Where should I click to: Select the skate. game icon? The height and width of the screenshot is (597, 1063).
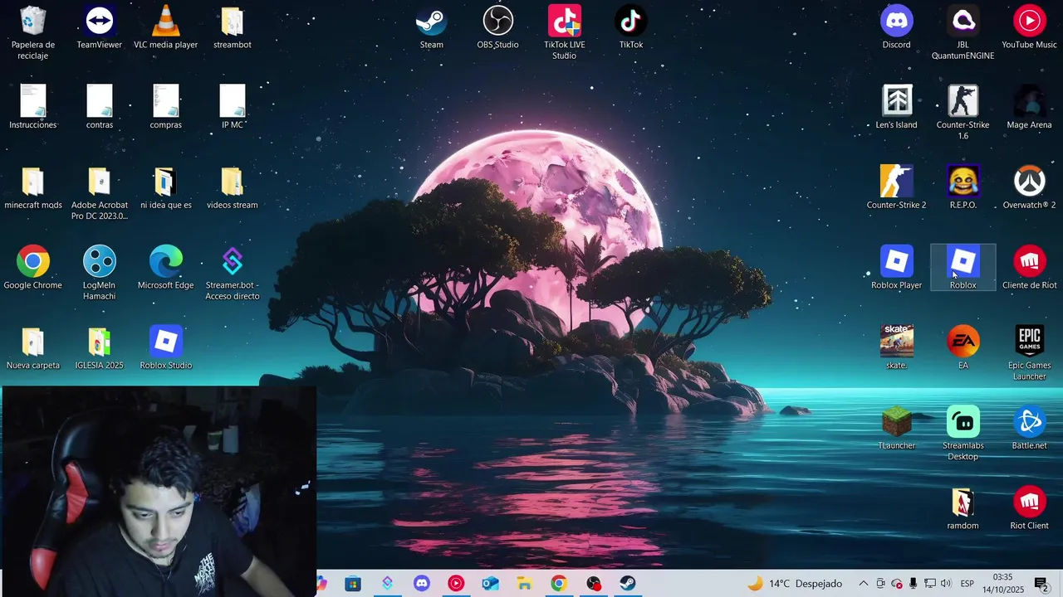pyautogui.click(x=897, y=348)
